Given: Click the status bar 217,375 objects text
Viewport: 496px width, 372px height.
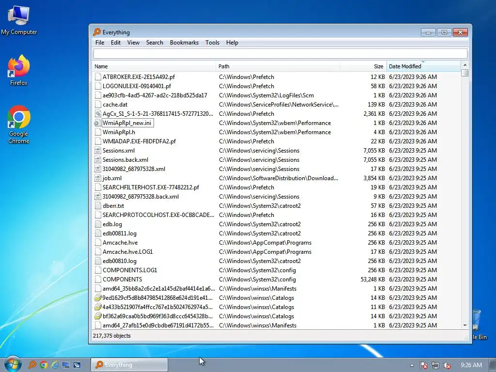Looking at the screenshot, I should pyautogui.click(x=112, y=336).
